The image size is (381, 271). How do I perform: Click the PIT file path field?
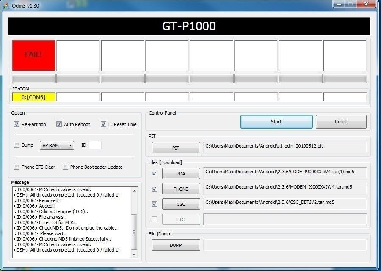click(285, 148)
